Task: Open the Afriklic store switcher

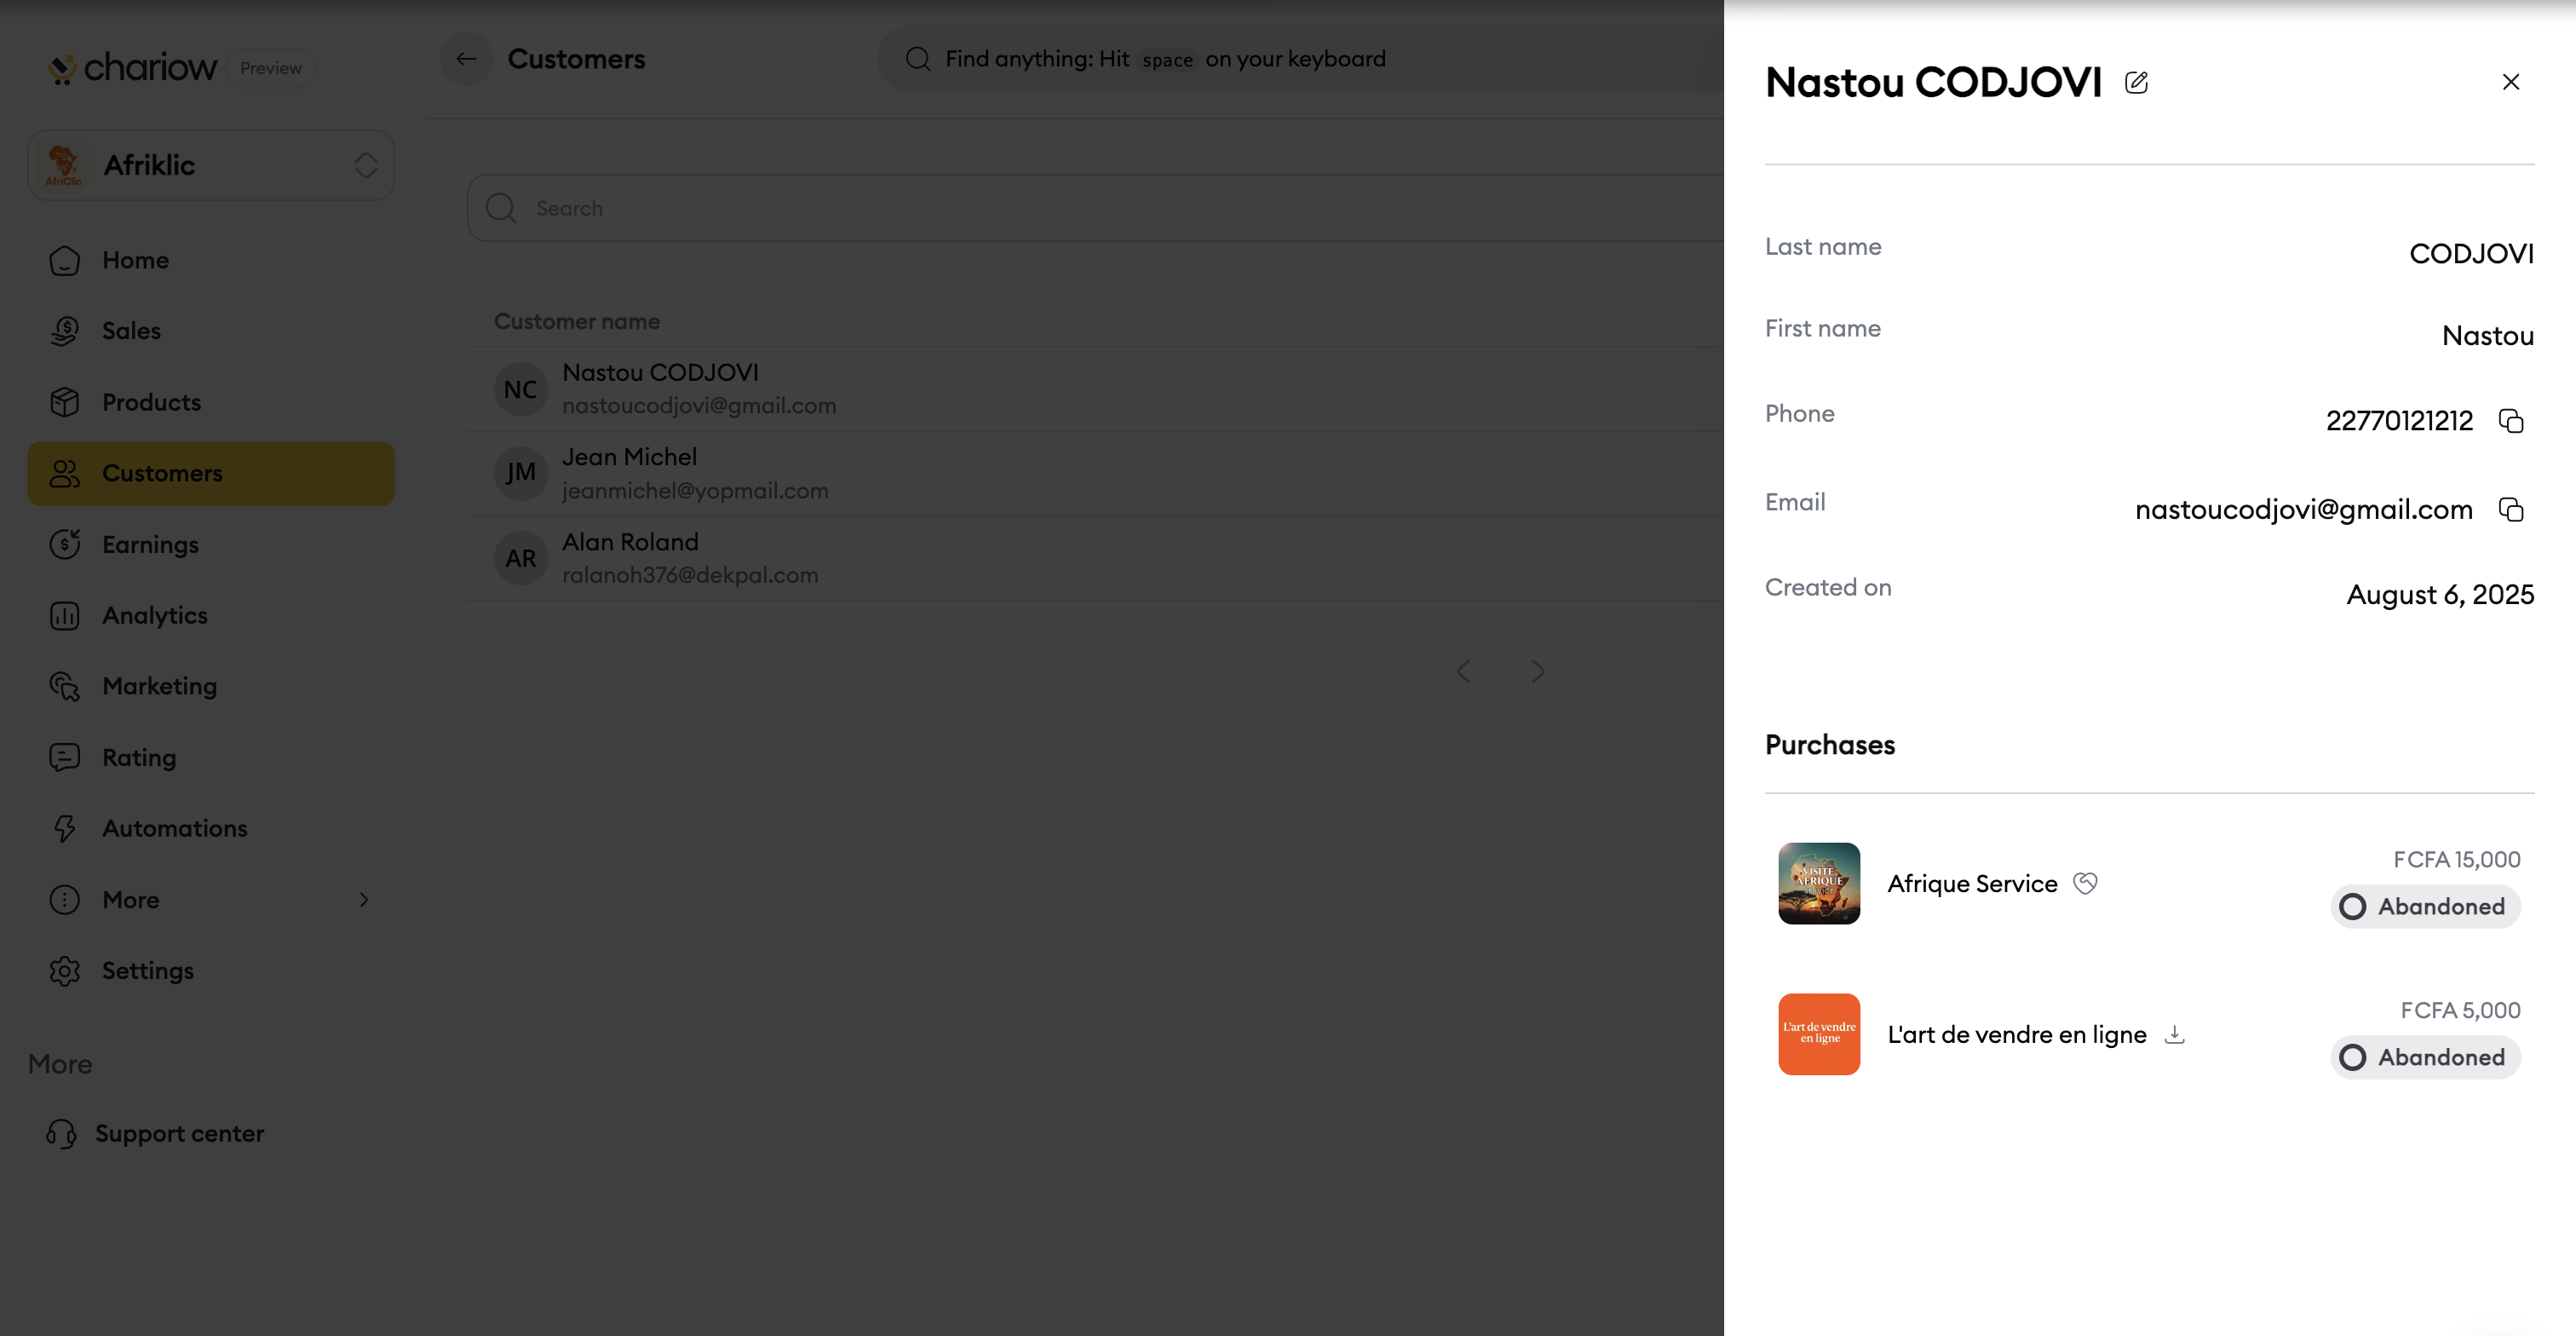Action: 211,165
